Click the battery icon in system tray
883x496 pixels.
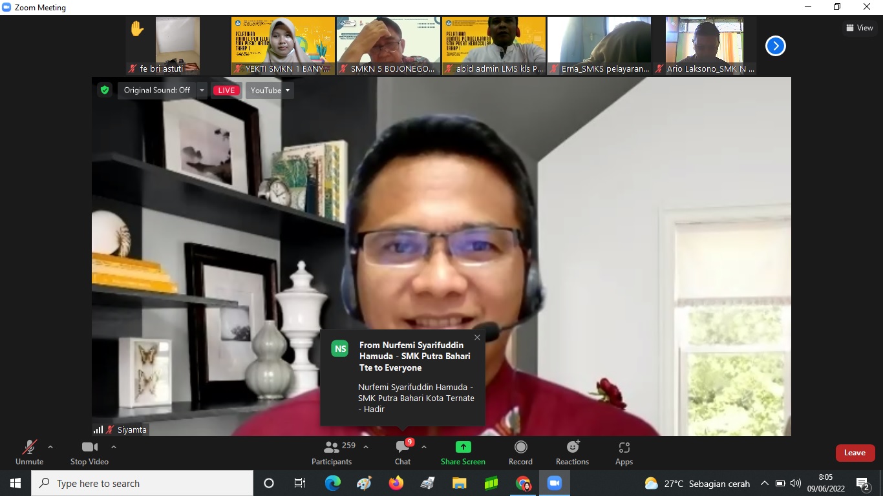780,483
